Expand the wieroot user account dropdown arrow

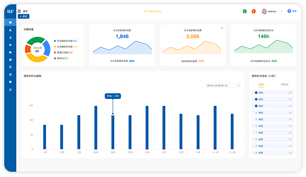(x=282, y=11)
